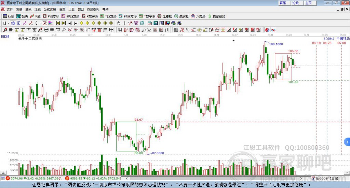Open the 行情 quotes toolbar button

(x=9, y=16)
